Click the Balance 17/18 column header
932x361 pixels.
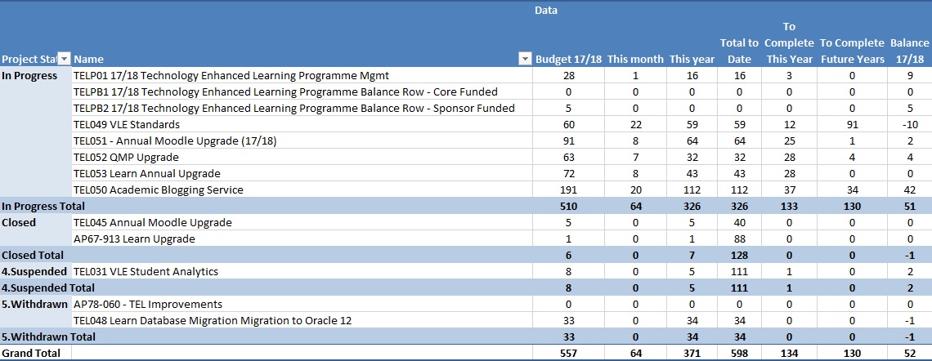(x=909, y=51)
